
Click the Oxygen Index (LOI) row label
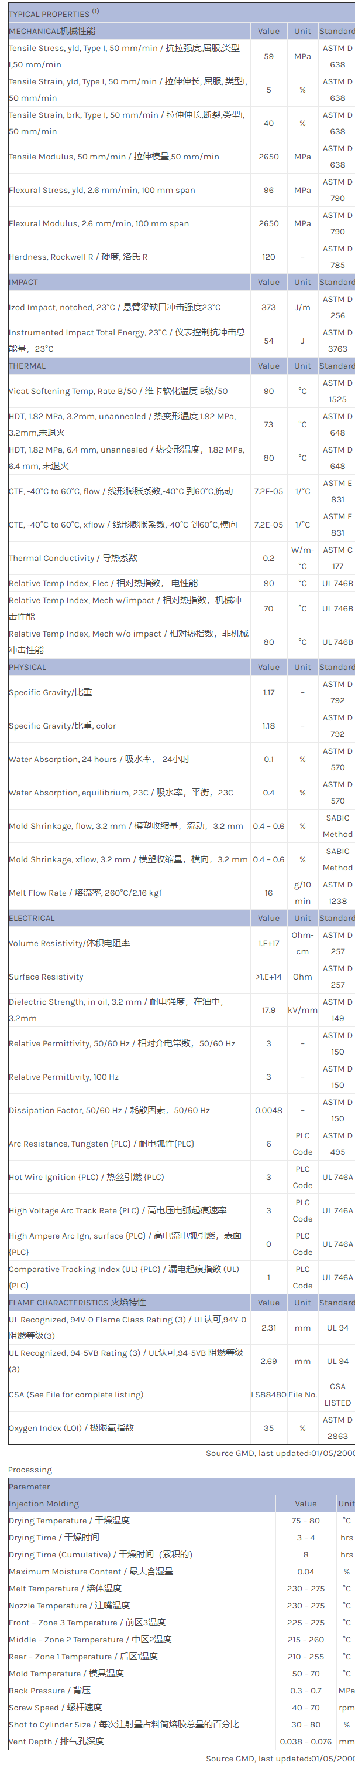tap(71, 1428)
